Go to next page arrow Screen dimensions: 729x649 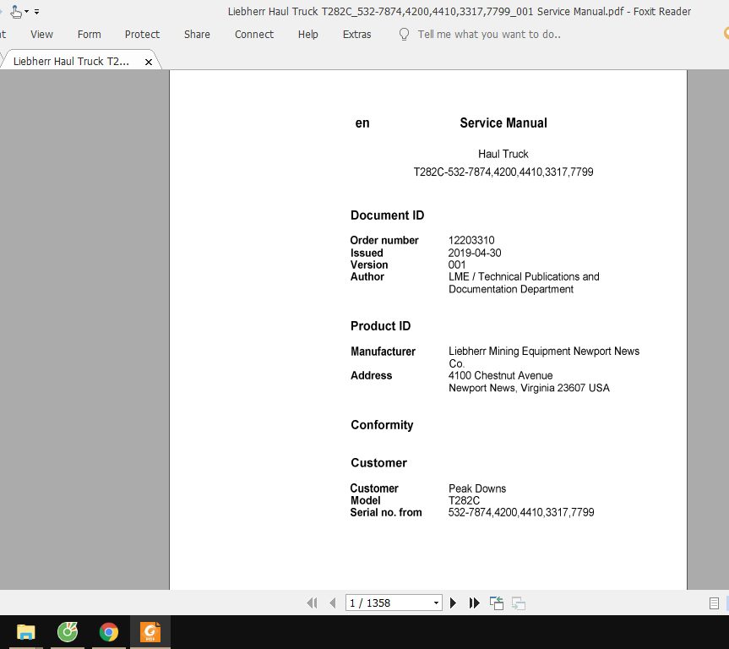point(454,603)
